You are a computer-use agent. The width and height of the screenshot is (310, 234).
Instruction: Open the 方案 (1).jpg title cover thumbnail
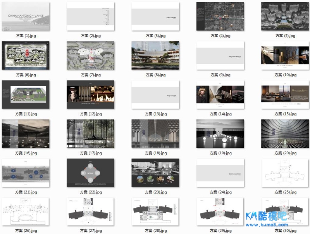coord(26,16)
